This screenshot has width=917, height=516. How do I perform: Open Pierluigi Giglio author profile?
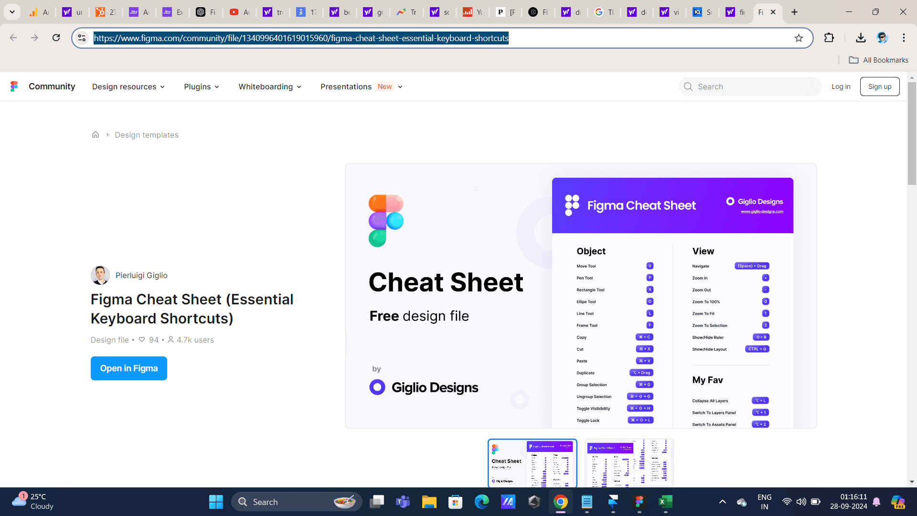click(141, 275)
